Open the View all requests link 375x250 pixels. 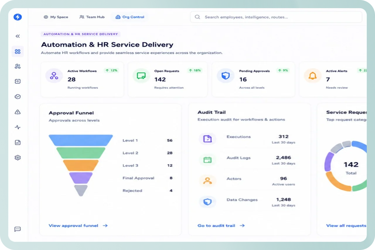click(x=346, y=225)
